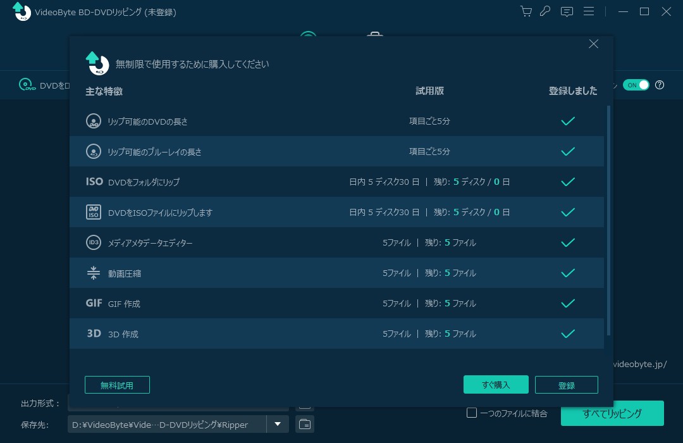Click registered checkmark for GIF 作成
Screen dimensions: 683x443
tap(568, 303)
